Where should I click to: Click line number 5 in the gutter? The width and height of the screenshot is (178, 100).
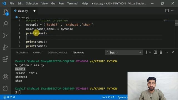pyautogui.click(x=19, y=37)
